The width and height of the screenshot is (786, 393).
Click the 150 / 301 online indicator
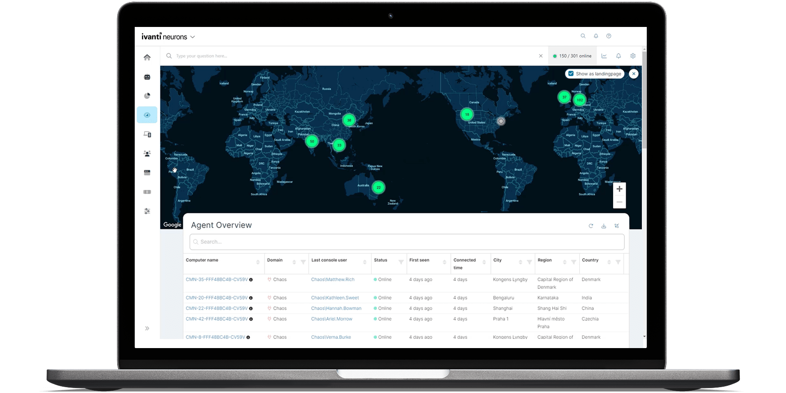572,56
